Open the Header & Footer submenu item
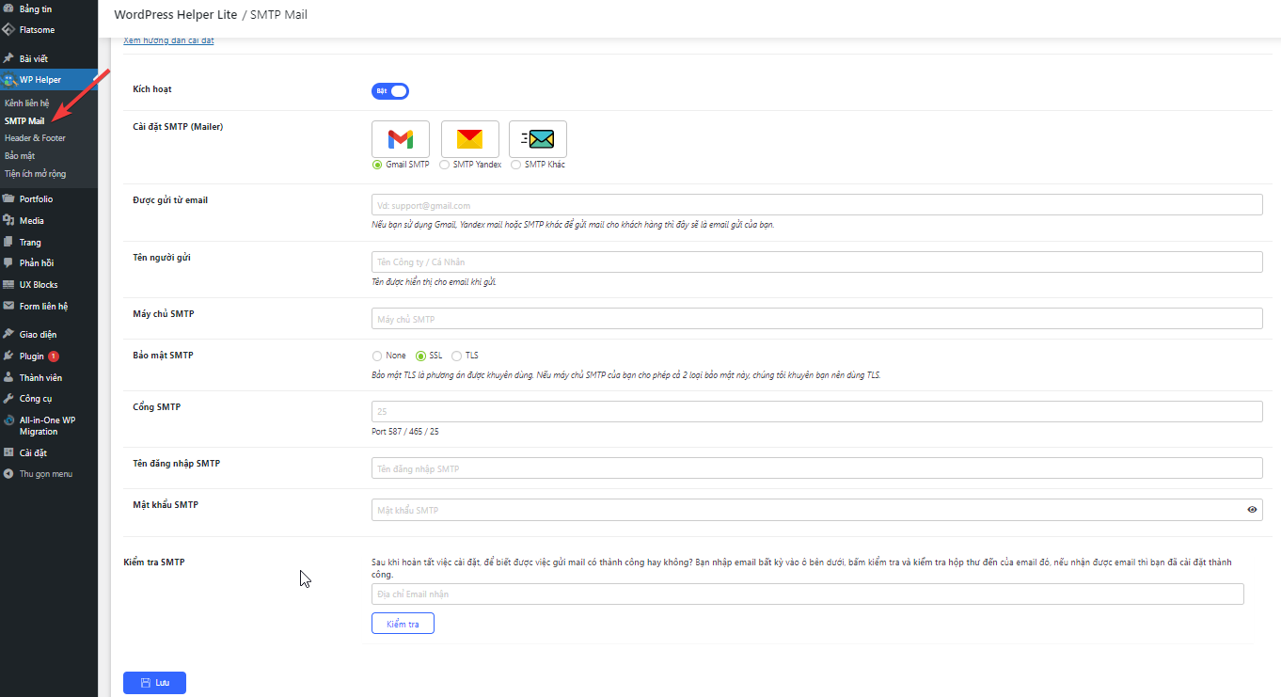The image size is (1281, 697). tap(35, 138)
